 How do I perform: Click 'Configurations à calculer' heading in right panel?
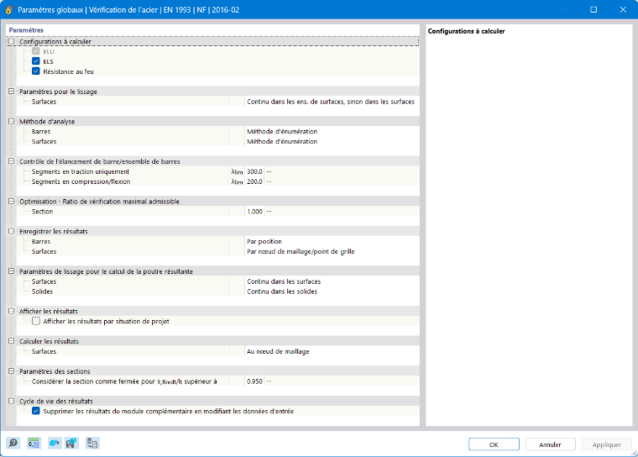tap(466, 31)
